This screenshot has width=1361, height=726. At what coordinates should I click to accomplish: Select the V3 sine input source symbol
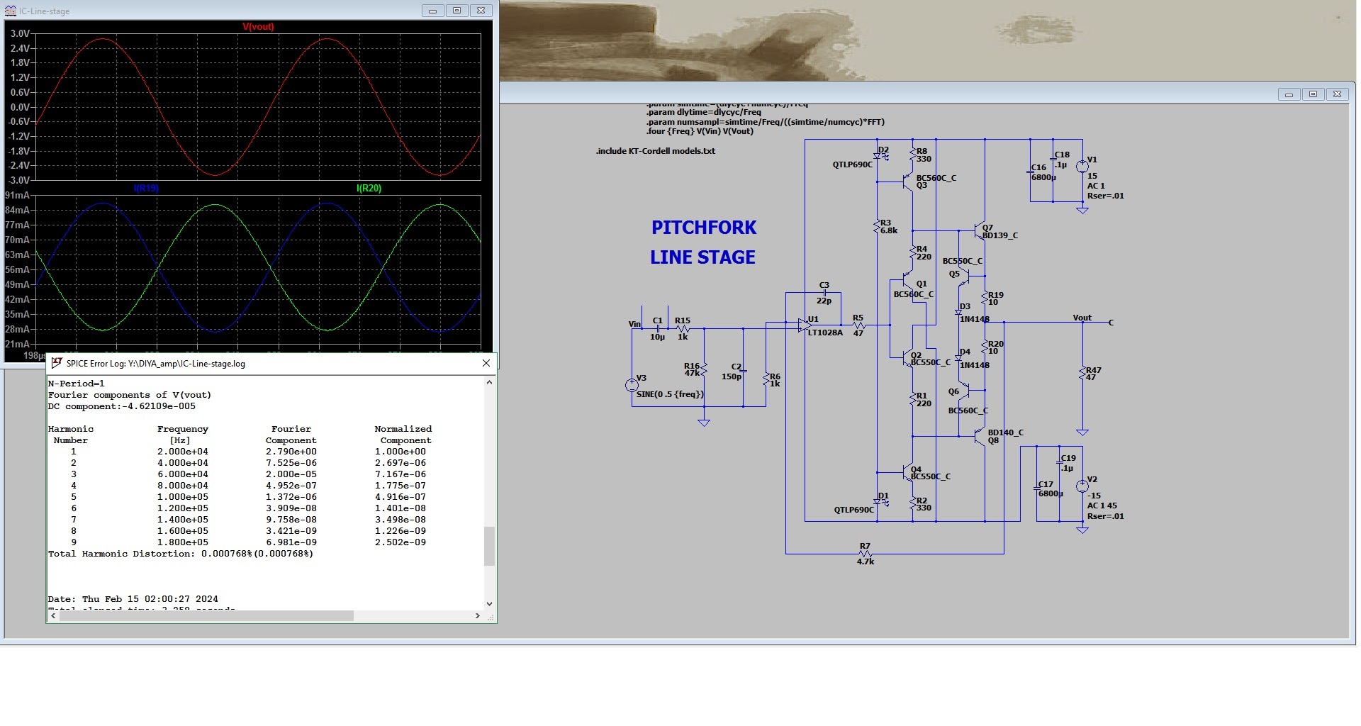pos(632,385)
